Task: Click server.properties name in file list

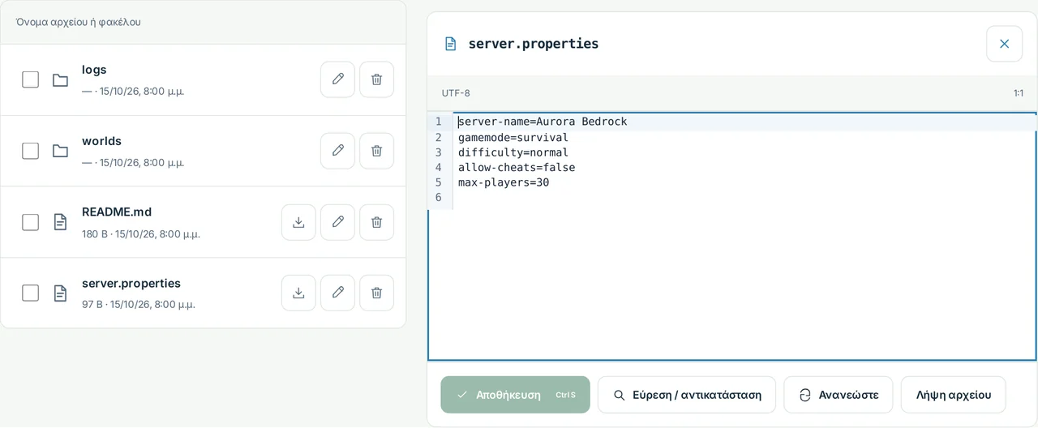Action: (x=131, y=284)
